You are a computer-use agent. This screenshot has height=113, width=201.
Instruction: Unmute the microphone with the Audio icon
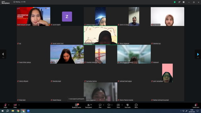tap(5, 105)
